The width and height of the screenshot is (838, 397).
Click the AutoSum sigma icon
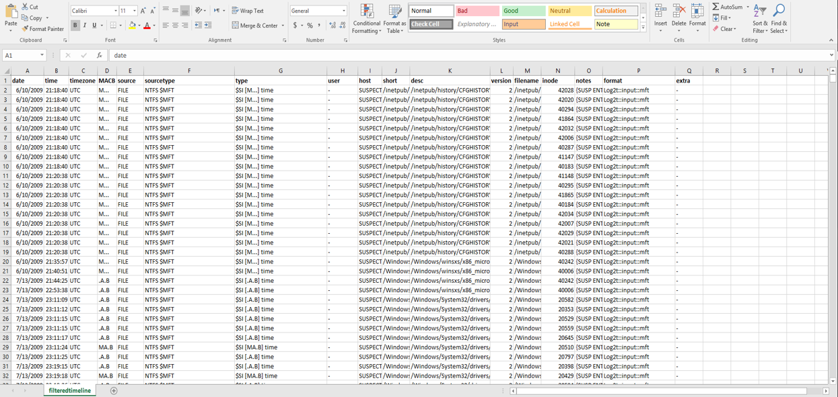715,7
